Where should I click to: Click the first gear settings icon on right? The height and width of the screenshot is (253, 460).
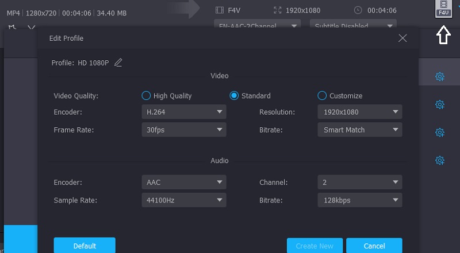[440, 76]
